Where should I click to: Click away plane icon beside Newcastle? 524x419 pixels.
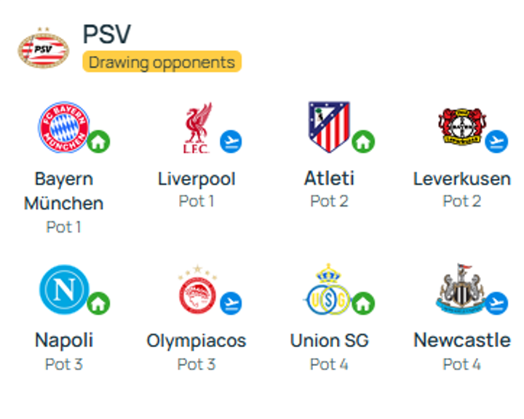[496, 302]
